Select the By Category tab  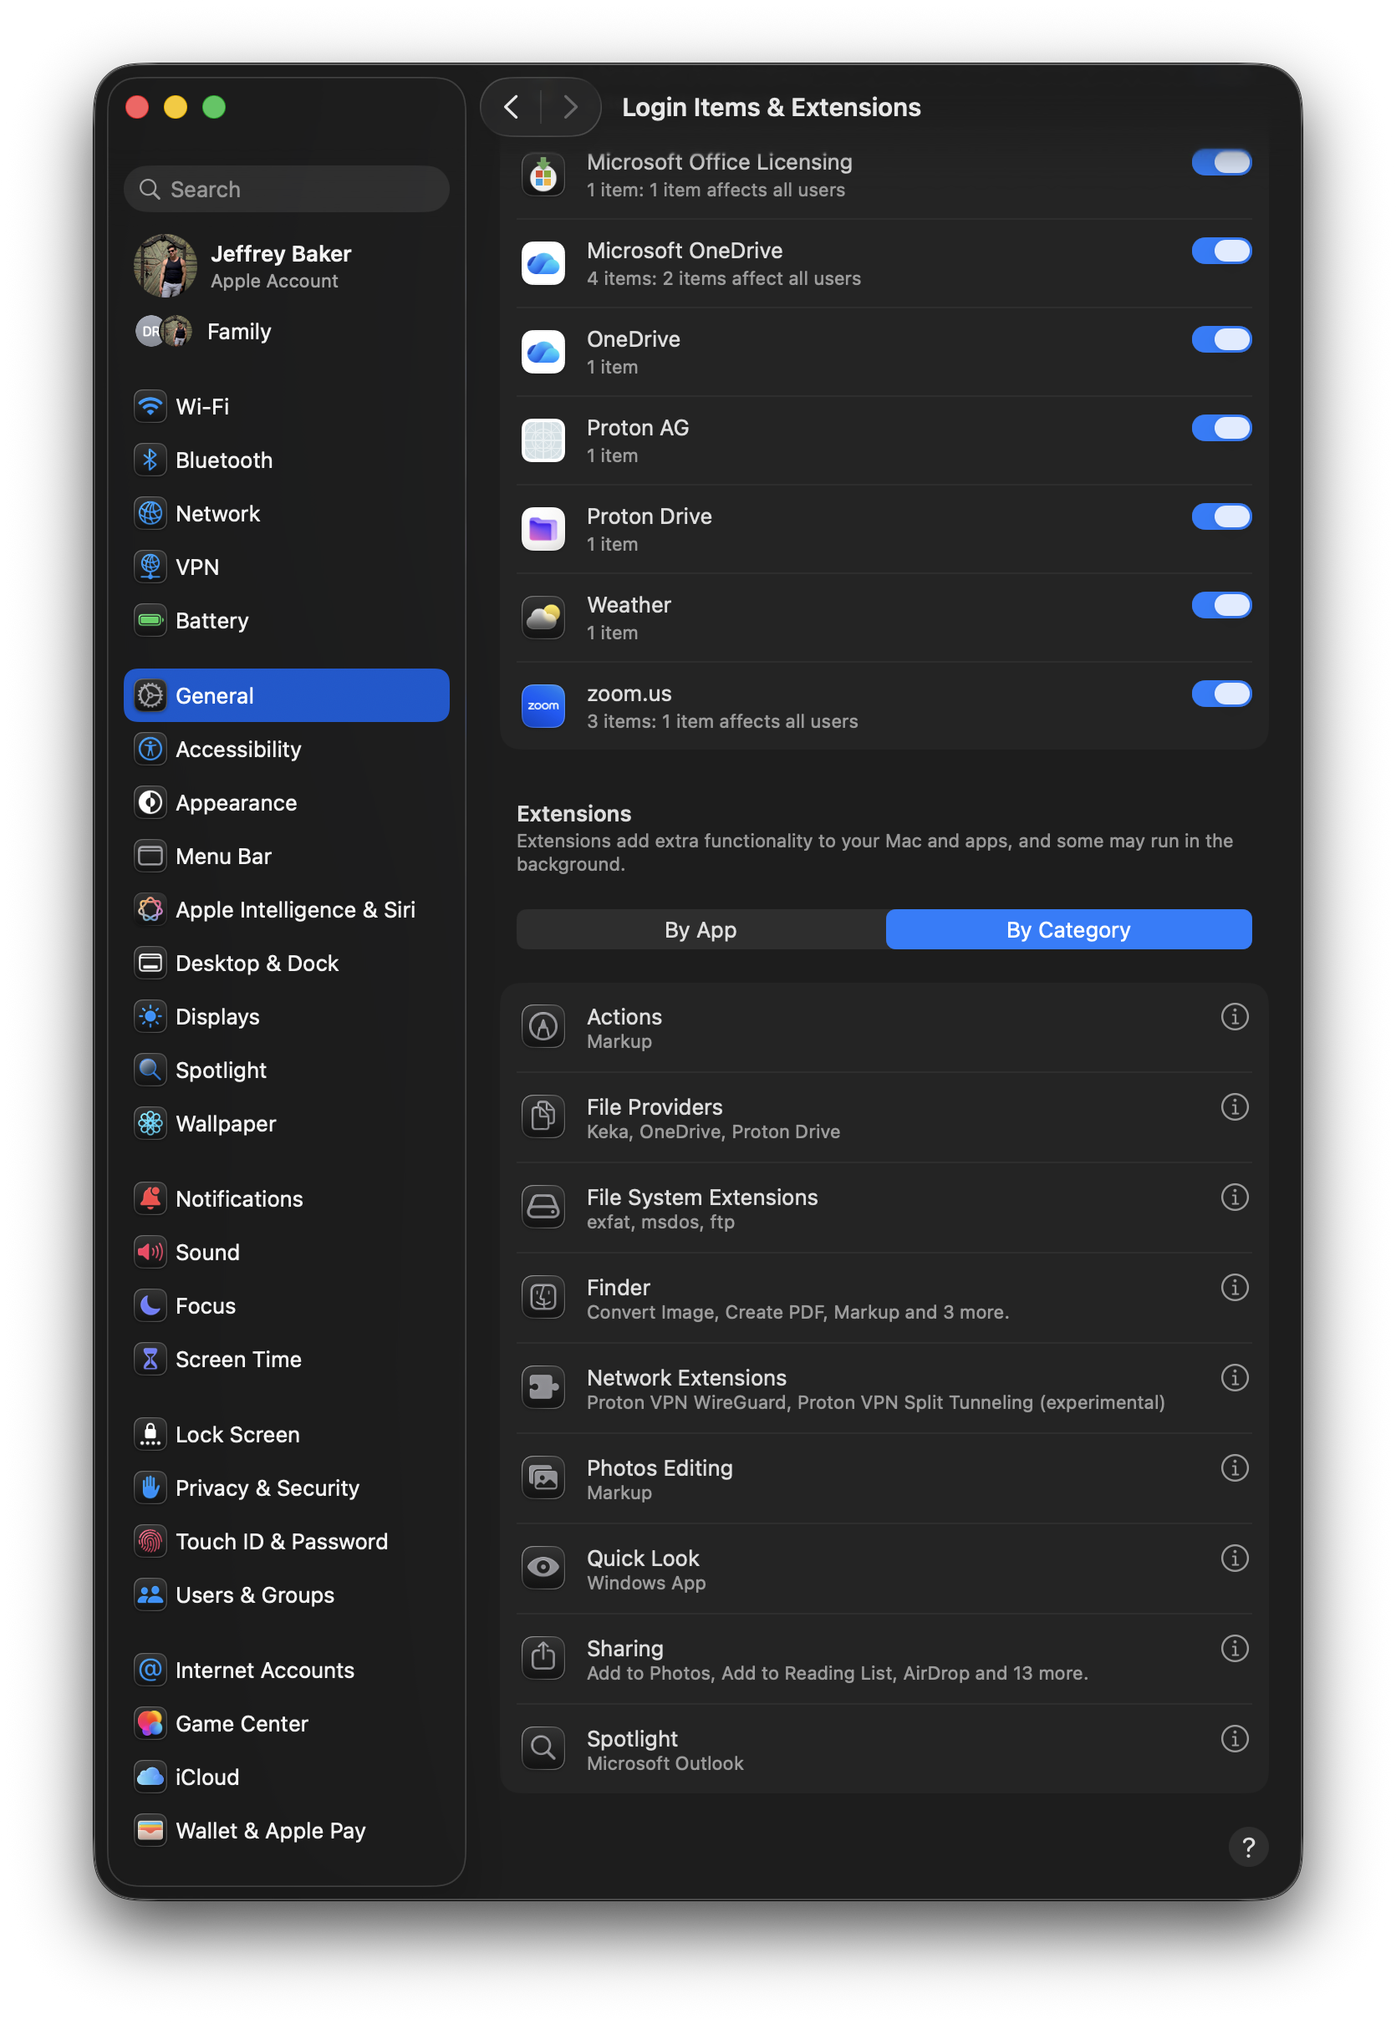[1068, 929]
